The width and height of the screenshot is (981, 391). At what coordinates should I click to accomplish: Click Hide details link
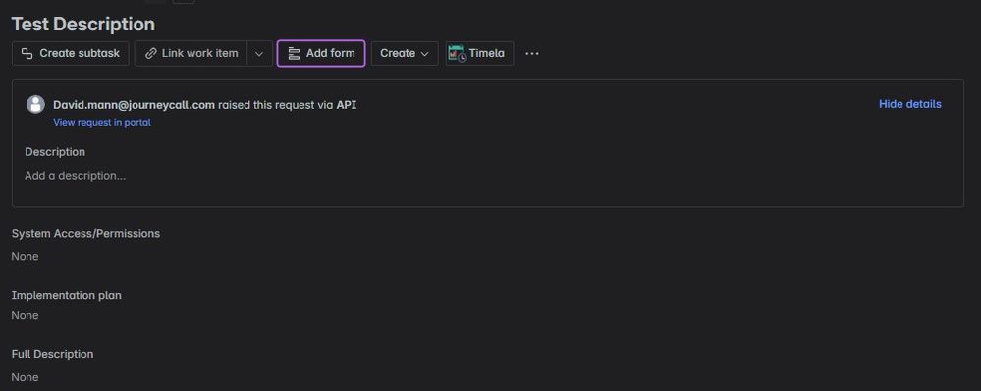coord(909,104)
